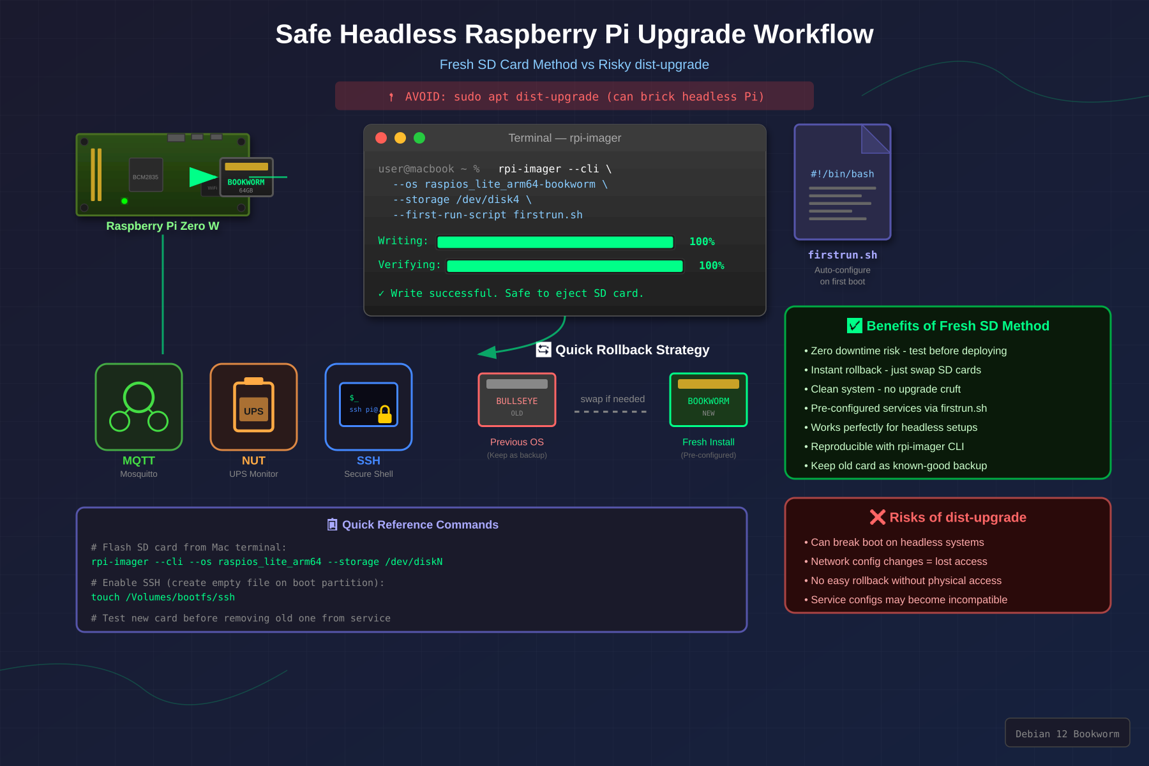
Task: Click the yellow terminal window button
Action: click(x=400, y=138)
